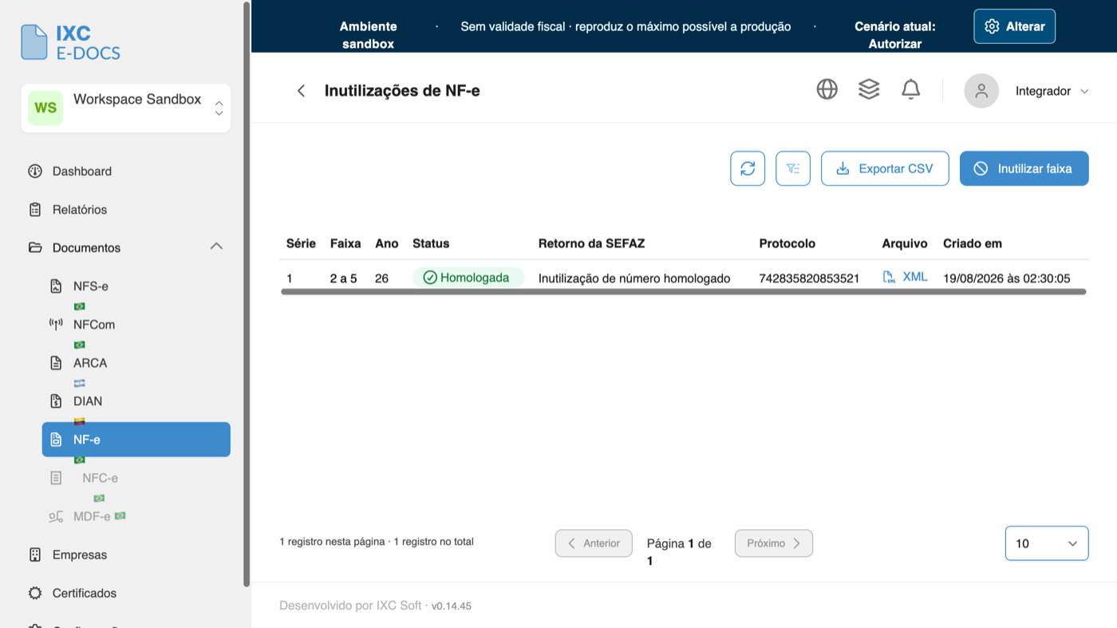
Task: Click the Próximo pagination button
Action: pos(774,543)
